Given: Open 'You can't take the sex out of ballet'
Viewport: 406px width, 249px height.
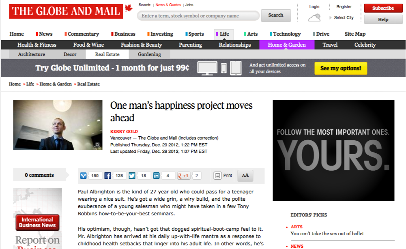Looking at the screenshot, I should click(327, 234).
